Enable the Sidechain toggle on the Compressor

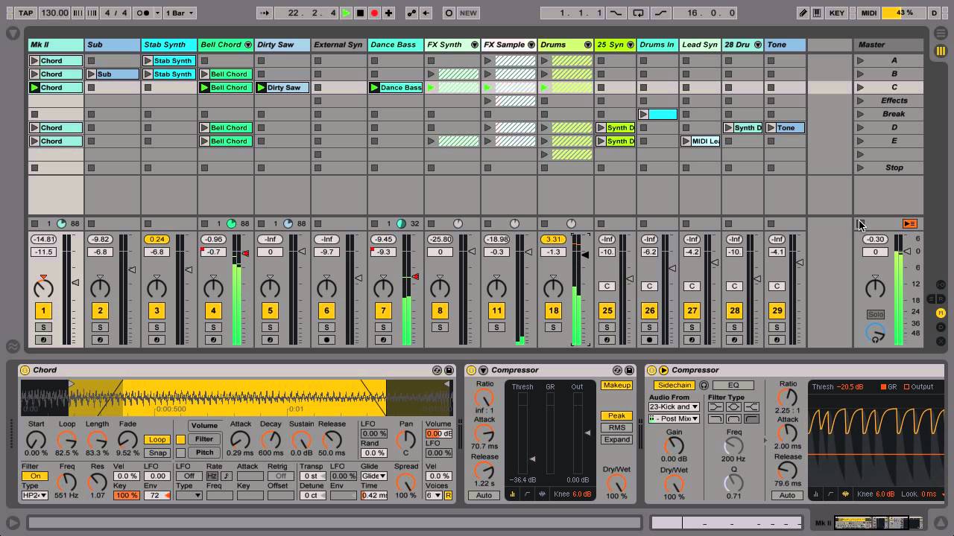[x=674, y=385]
